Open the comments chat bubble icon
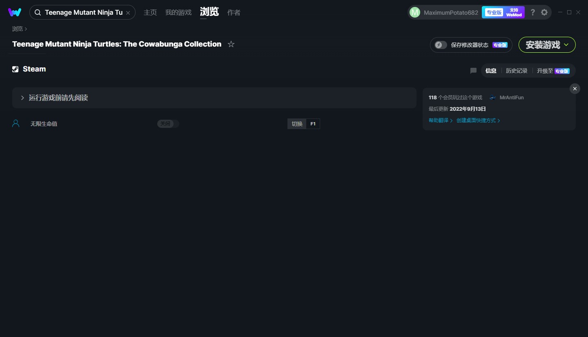Viewport: 588px width, 337px height. point(473,71)
